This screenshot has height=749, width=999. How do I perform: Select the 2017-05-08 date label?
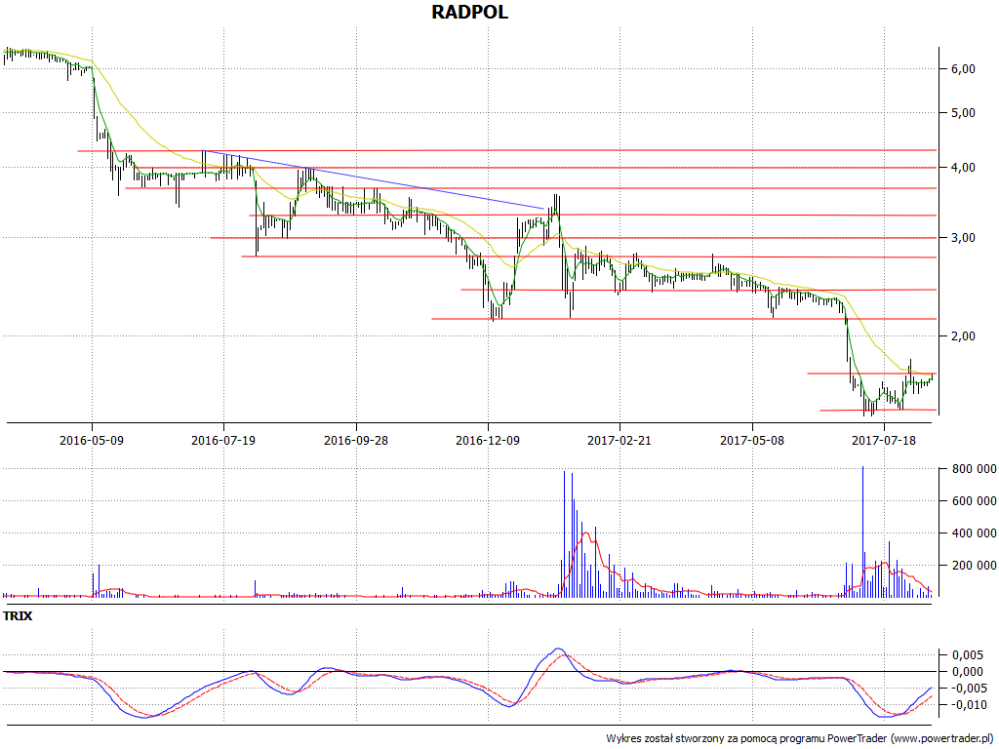coord(752,440)
